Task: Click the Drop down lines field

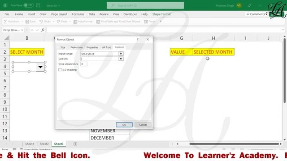Action: coord(84,64)
